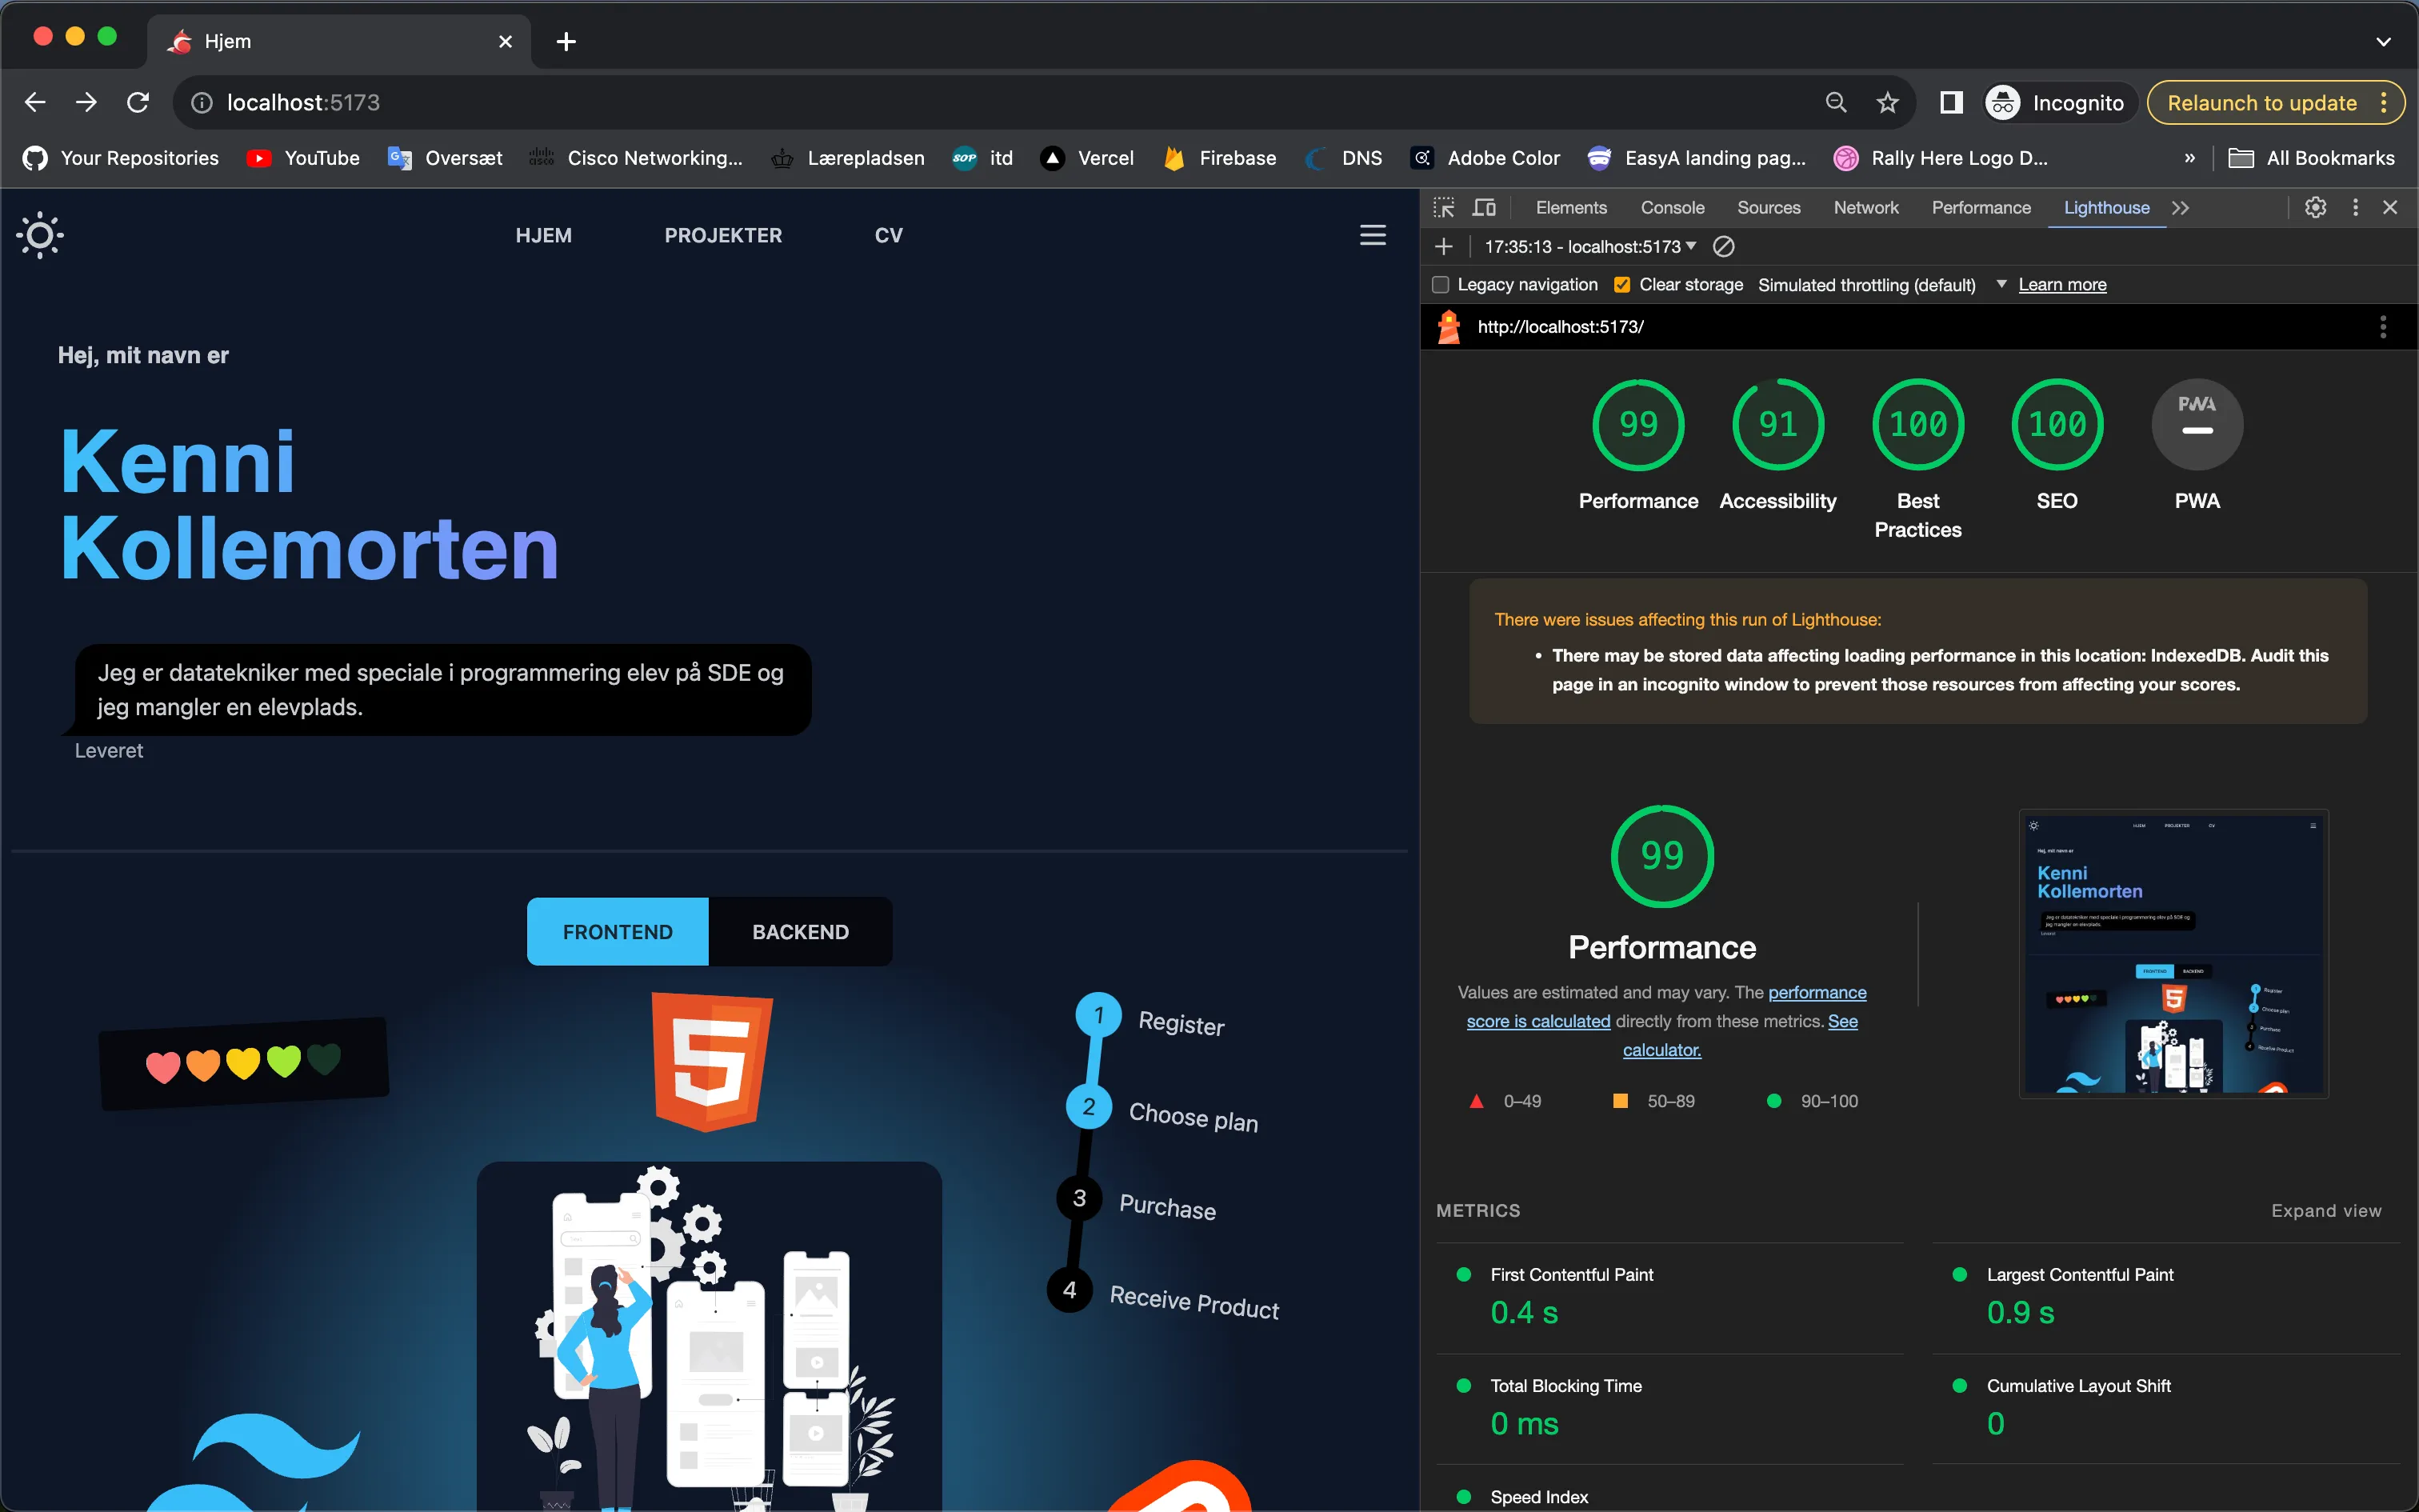Open the YouTube bookmark

pyautogui.click(x=303, y=158)
